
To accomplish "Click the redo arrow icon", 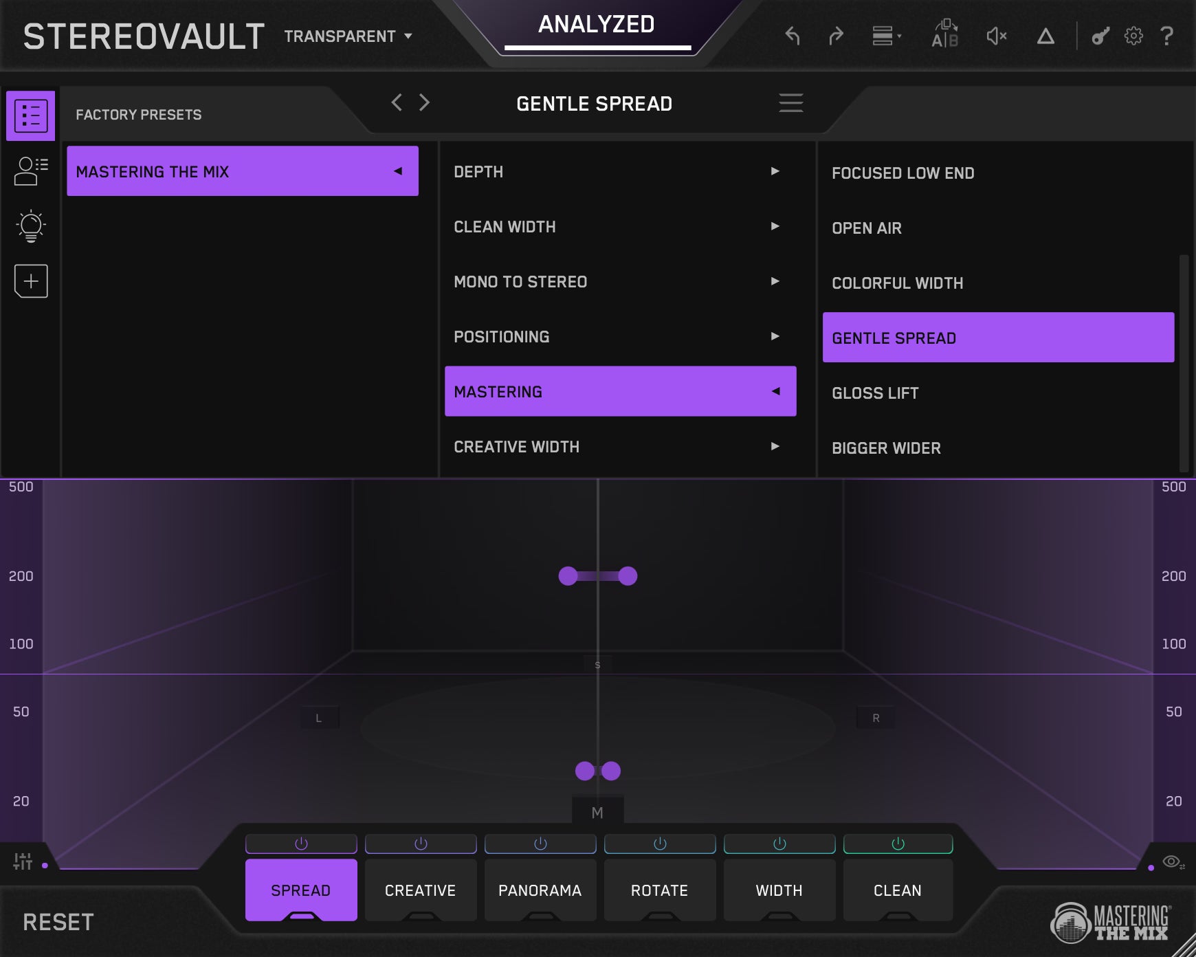I will click(x=836, y=36).
